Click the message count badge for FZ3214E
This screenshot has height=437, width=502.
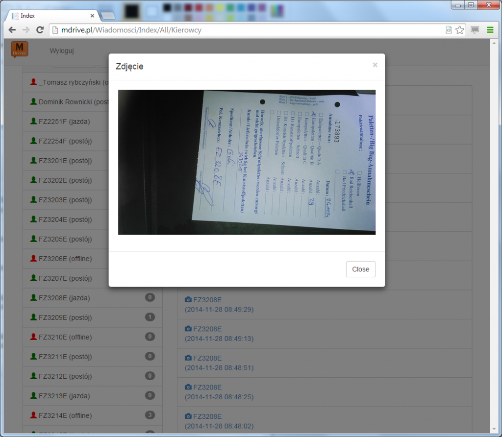pos(150,415)
